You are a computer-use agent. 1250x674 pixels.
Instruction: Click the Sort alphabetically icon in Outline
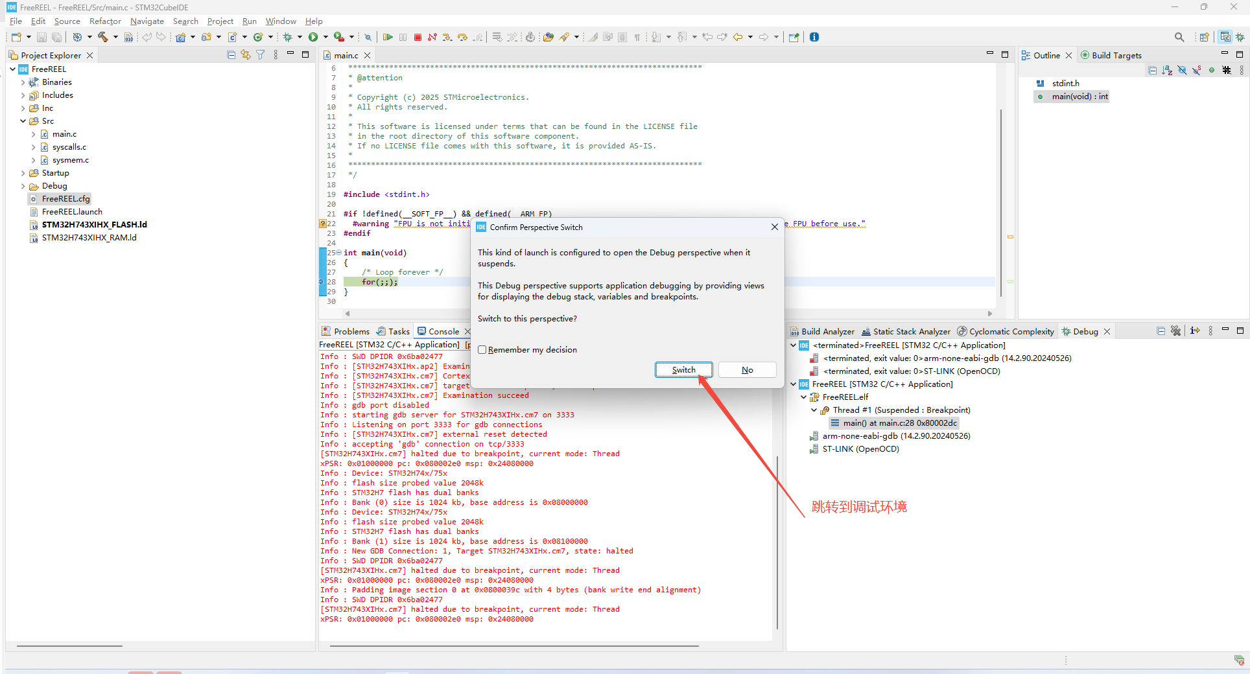(x=1167, y=70)
